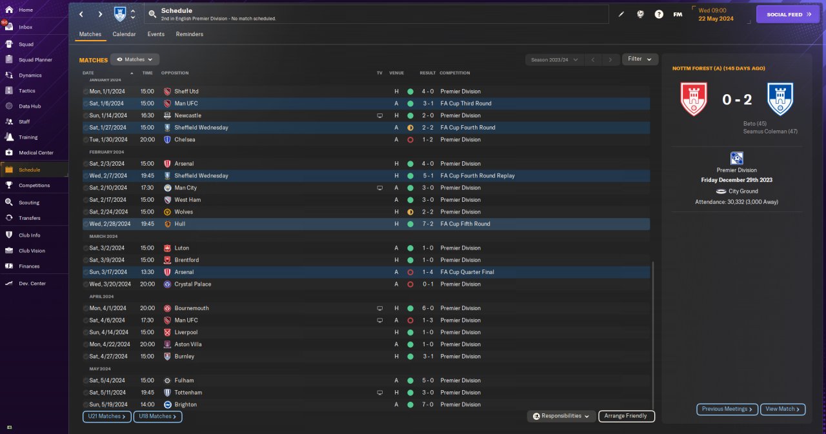Sort by the Date column header

point(88,73)
